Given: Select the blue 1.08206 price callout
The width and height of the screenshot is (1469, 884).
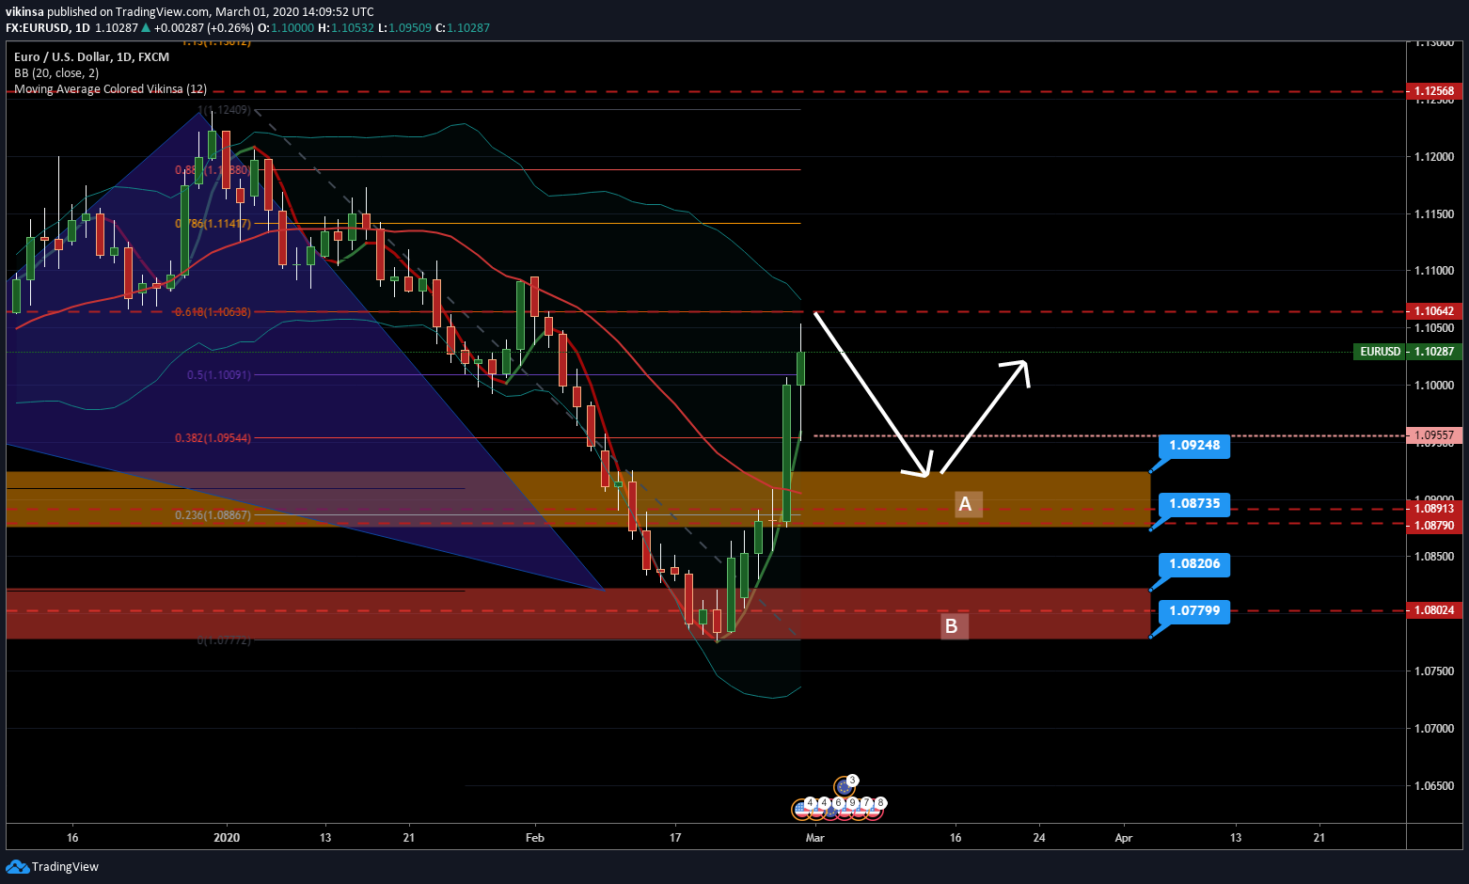Looking at the screenshot, I should coord(1194,564).
